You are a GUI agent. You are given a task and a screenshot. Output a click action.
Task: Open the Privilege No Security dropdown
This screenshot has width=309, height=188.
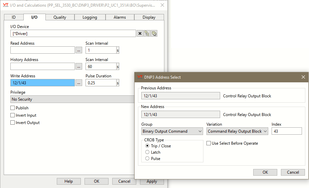72,99
